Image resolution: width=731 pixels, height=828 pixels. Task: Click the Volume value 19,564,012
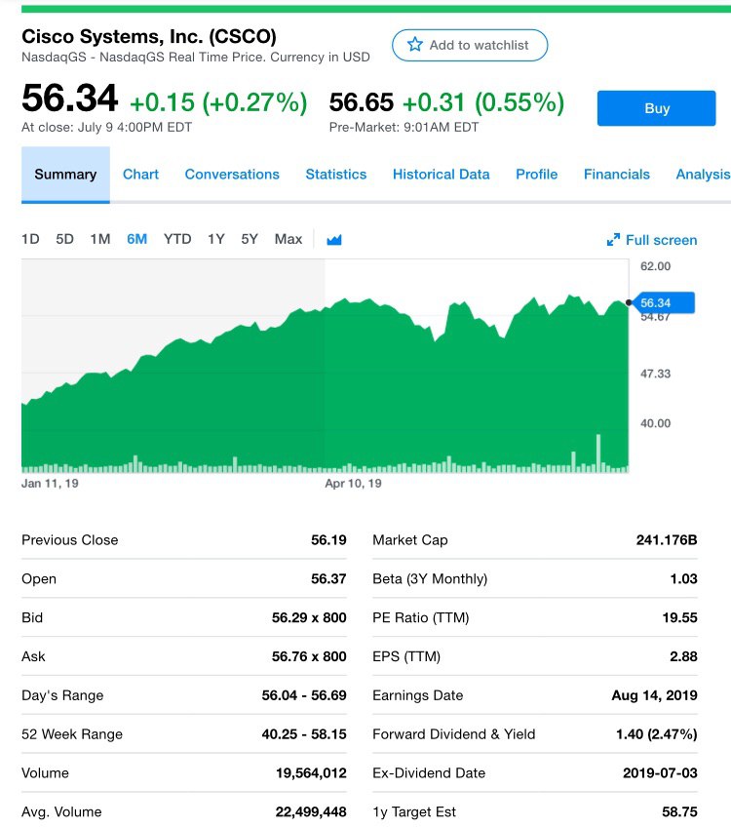pos(311,773)
